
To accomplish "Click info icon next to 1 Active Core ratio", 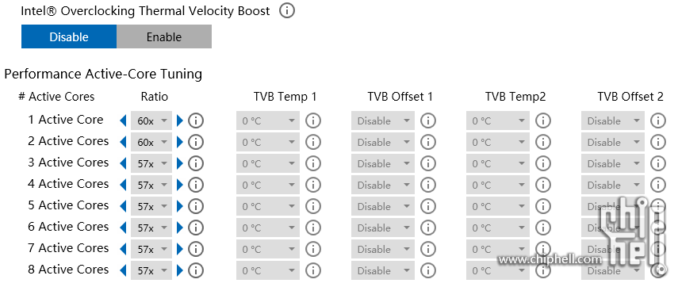I will (x=196, y=121).
